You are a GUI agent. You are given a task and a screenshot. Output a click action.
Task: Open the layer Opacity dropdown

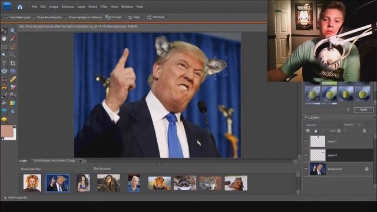point(362,125)
